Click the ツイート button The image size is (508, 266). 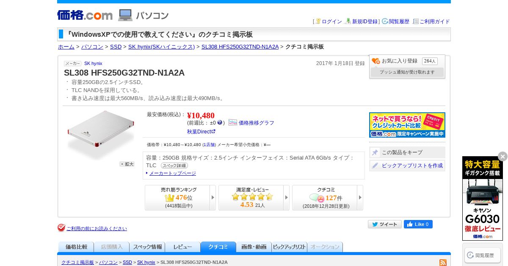pyautogui.click(x=385, y=224)
